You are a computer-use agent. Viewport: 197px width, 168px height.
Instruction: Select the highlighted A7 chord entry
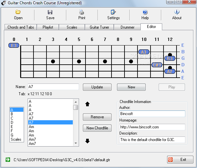(50, 122)
